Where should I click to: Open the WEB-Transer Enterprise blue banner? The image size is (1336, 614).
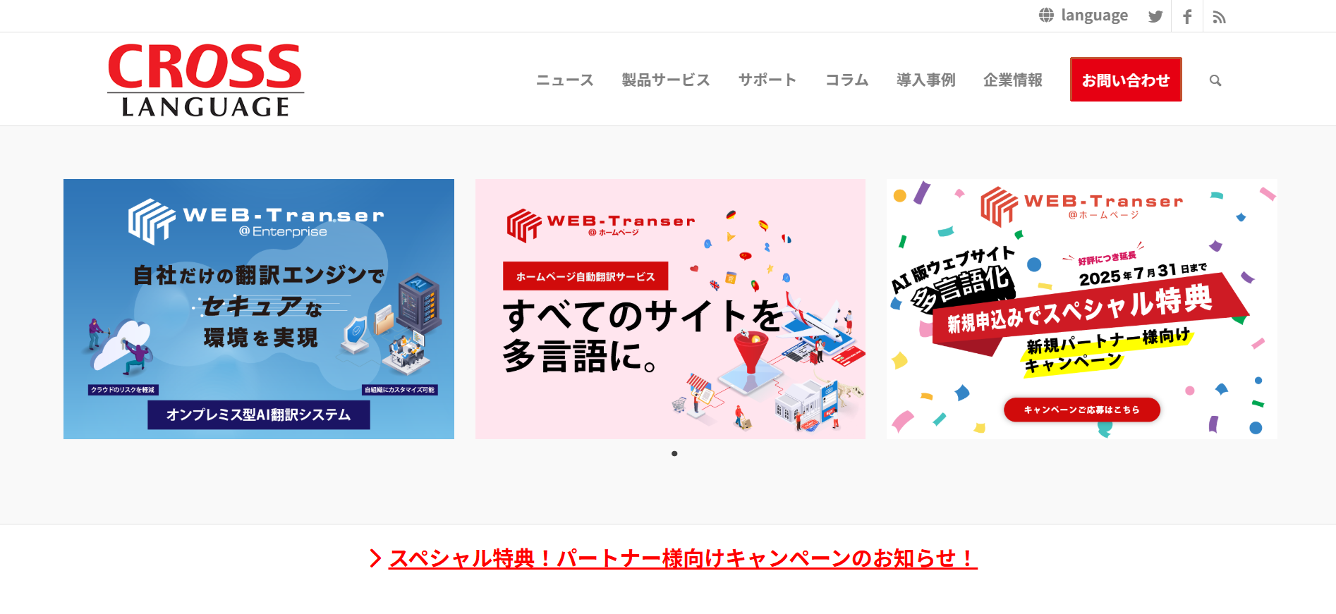click(x=259, y=309)
